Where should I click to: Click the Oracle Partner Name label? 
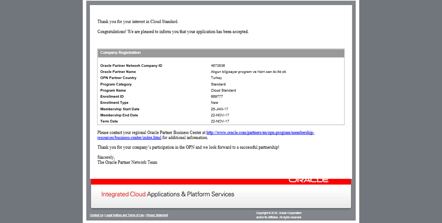[x=118, y=72]
